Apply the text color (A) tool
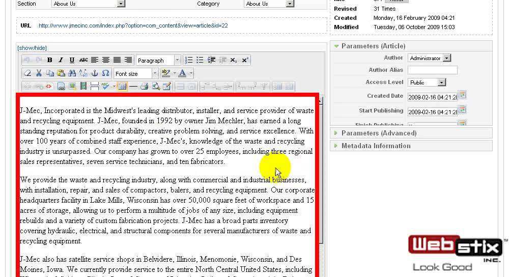The width and height of the screenshot is (509, 277). pyautogui.click(x=182, y=73)
